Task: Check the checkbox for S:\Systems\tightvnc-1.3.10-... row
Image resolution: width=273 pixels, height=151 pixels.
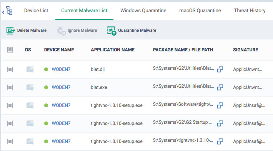Action: click(x=10, y=141)
